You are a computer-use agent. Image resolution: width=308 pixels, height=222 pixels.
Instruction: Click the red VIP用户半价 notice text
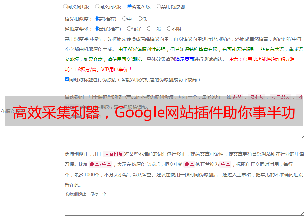[x=117, y=70]
